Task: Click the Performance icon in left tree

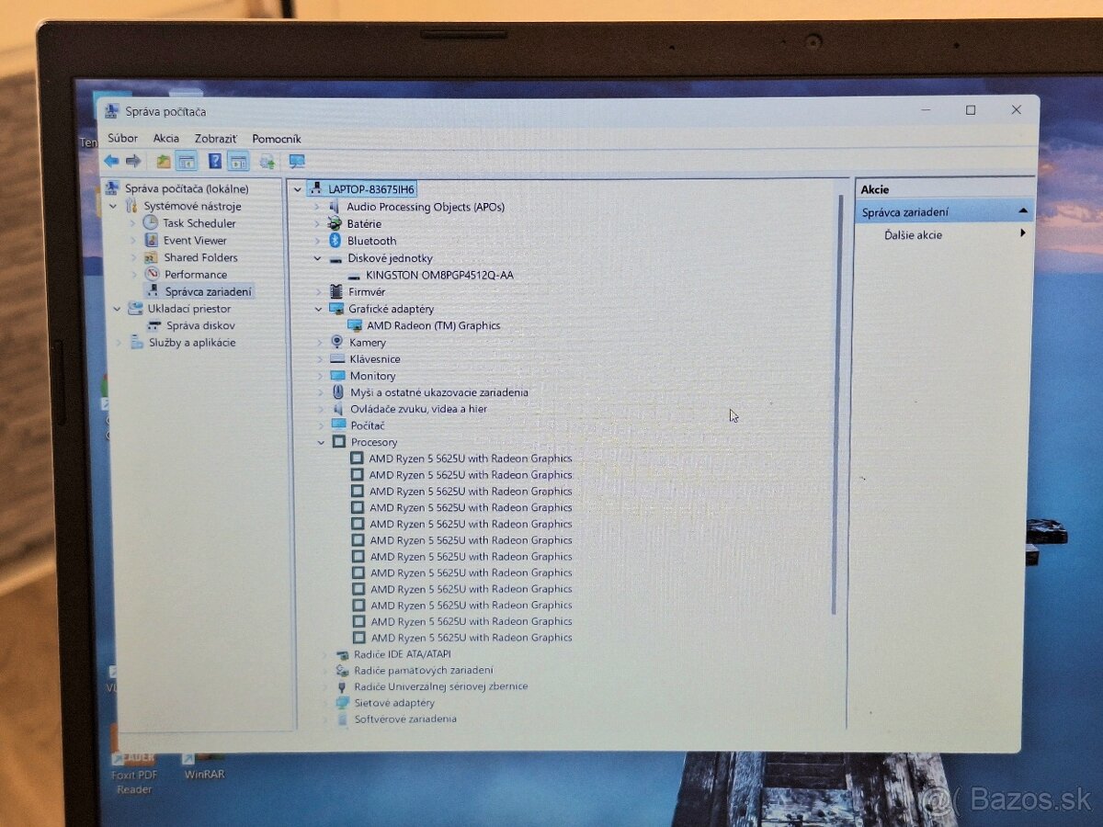Action: pyautogui.click(x=153, y=274)
